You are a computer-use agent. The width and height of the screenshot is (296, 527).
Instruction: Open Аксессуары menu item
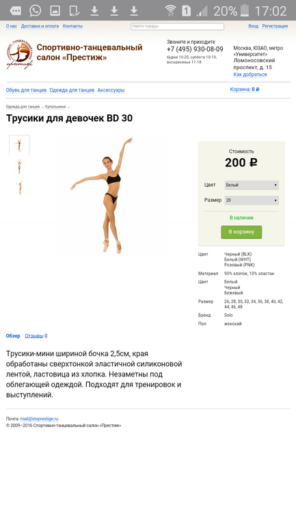[x=111, y=90]
